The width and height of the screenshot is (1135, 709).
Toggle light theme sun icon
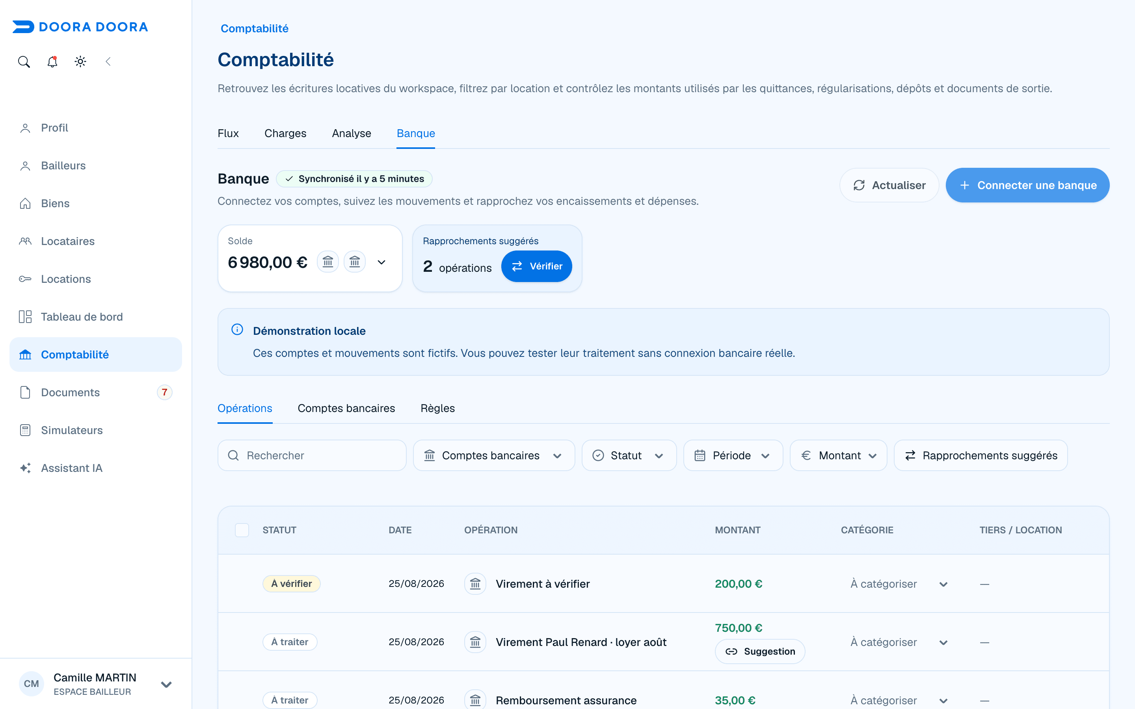80,62
